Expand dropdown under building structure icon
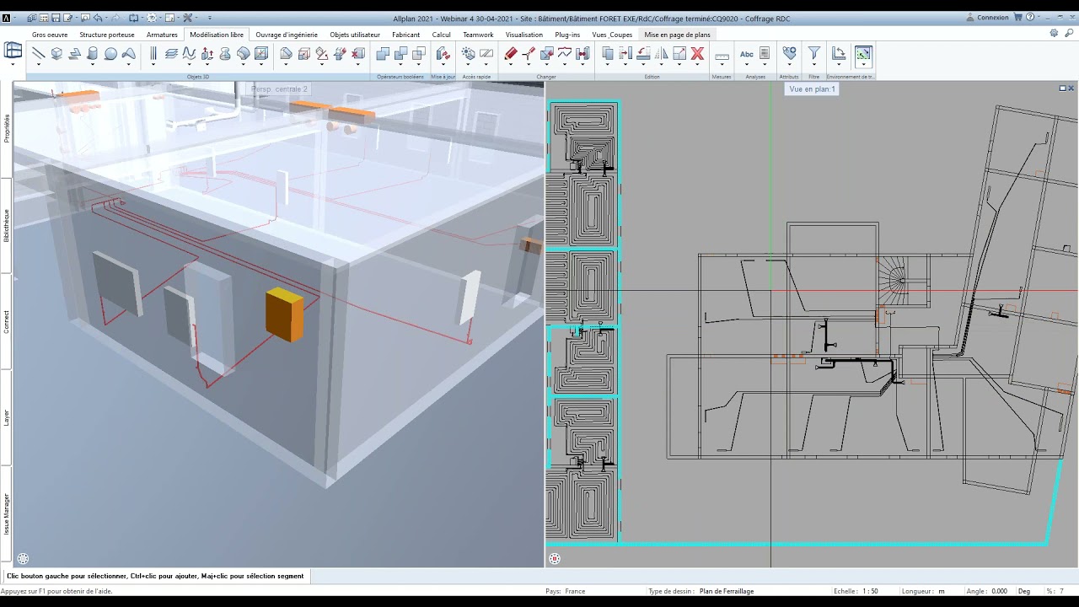 pos(13,65)
